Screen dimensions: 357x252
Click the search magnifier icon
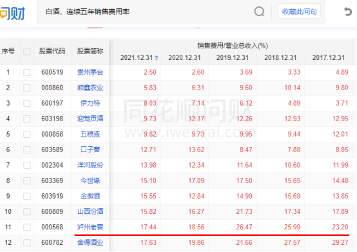click(259, 12)
